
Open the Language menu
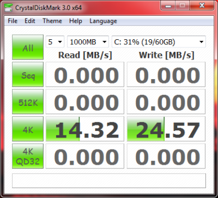tap(103, 21)
